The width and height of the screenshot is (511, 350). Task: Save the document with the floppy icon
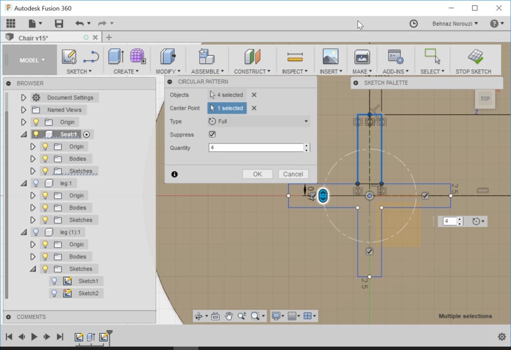[59, 23]
